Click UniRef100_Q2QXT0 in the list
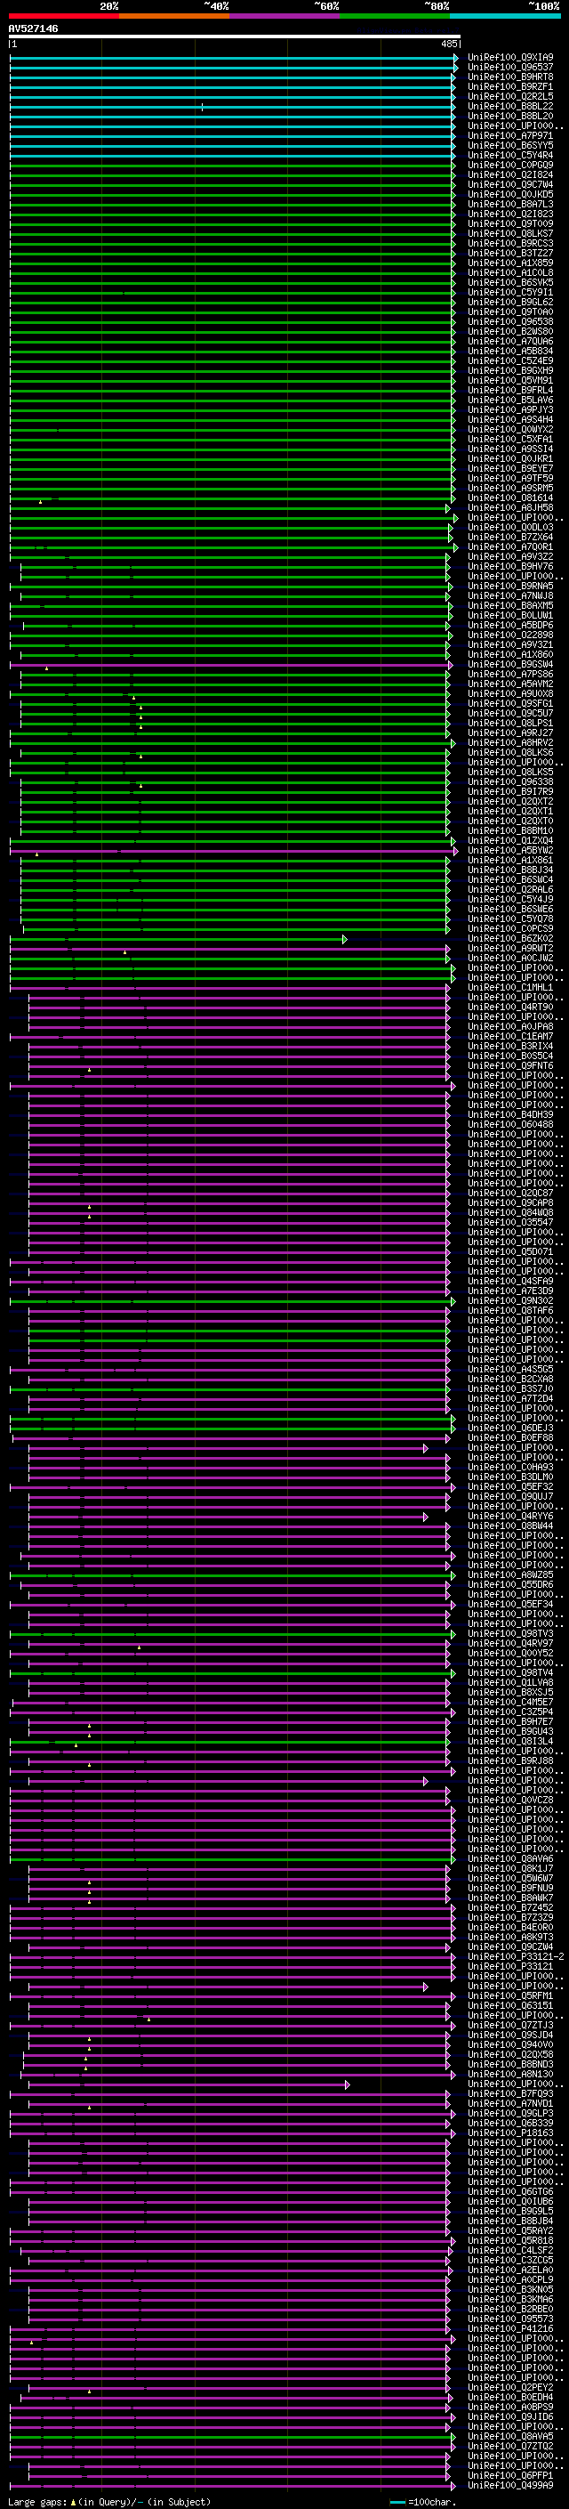Viewport: 569px width, 2509px height. [x=510, y=821]
